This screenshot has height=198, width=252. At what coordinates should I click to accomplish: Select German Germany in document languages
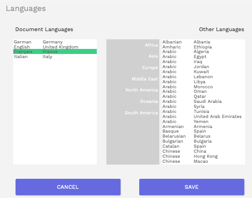pos(55,42)
